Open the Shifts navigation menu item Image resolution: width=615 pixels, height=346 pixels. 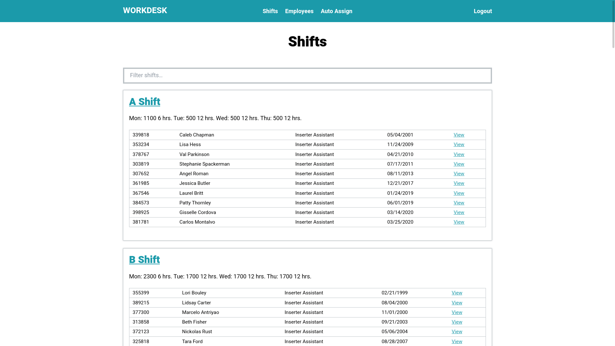[x=270, y=11]
